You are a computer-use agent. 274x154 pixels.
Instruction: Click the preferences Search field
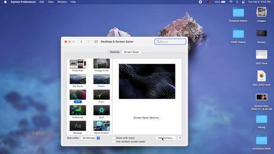pos(170,41)
